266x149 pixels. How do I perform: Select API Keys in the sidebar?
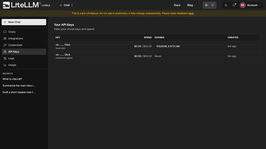click(x=24, y=52)
